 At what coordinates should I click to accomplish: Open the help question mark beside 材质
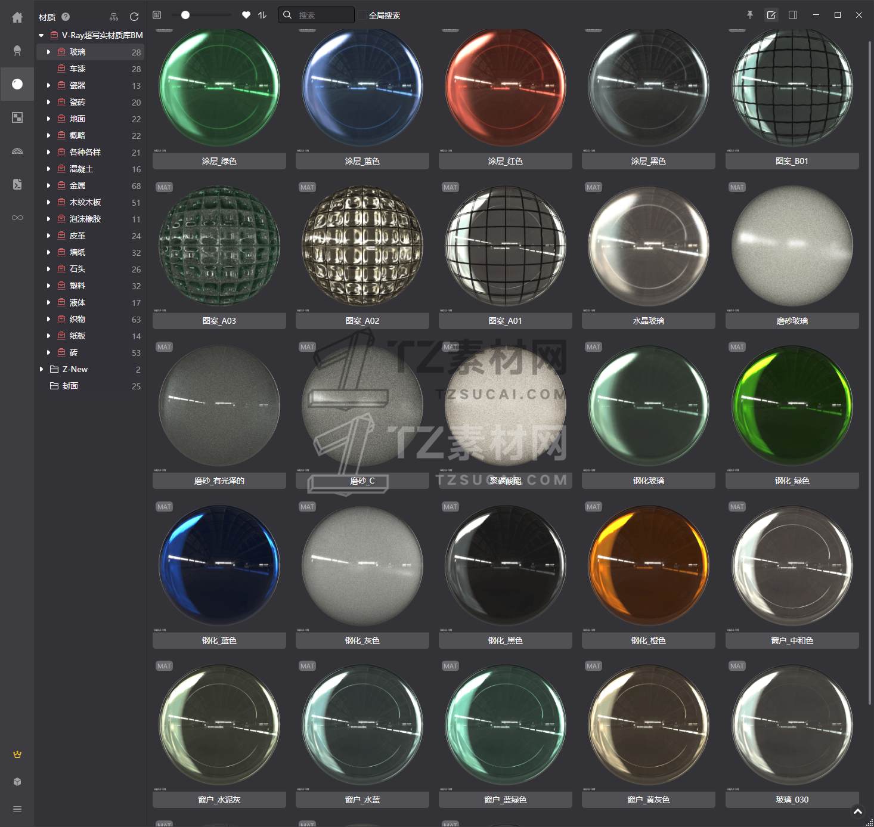pyautogui.click(x=66, y=17)
